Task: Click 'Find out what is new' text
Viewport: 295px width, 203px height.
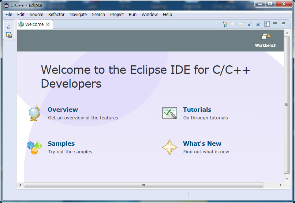Action: [x=206, y=152]
